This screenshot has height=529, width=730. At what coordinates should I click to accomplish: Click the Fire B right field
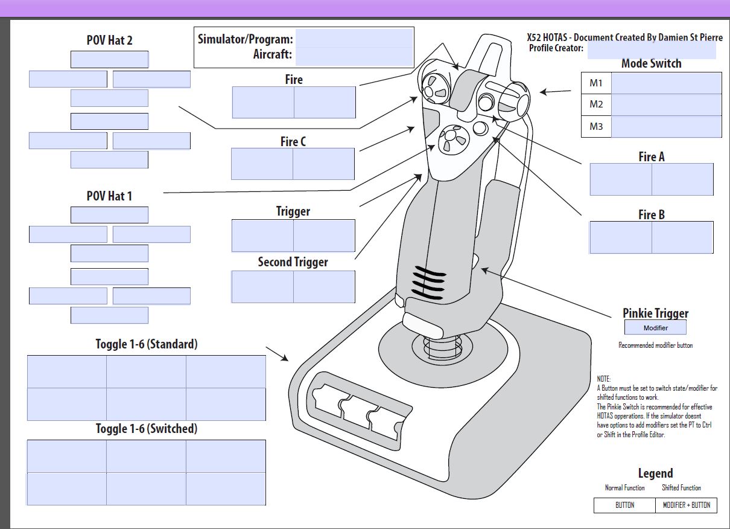coord(682,237)
